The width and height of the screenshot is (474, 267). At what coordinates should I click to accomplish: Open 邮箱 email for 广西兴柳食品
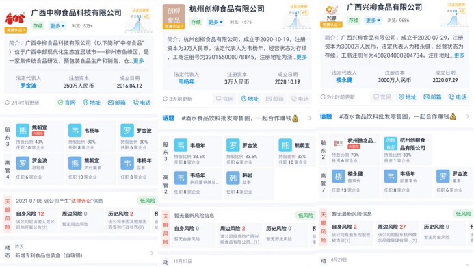click(432, 97)
